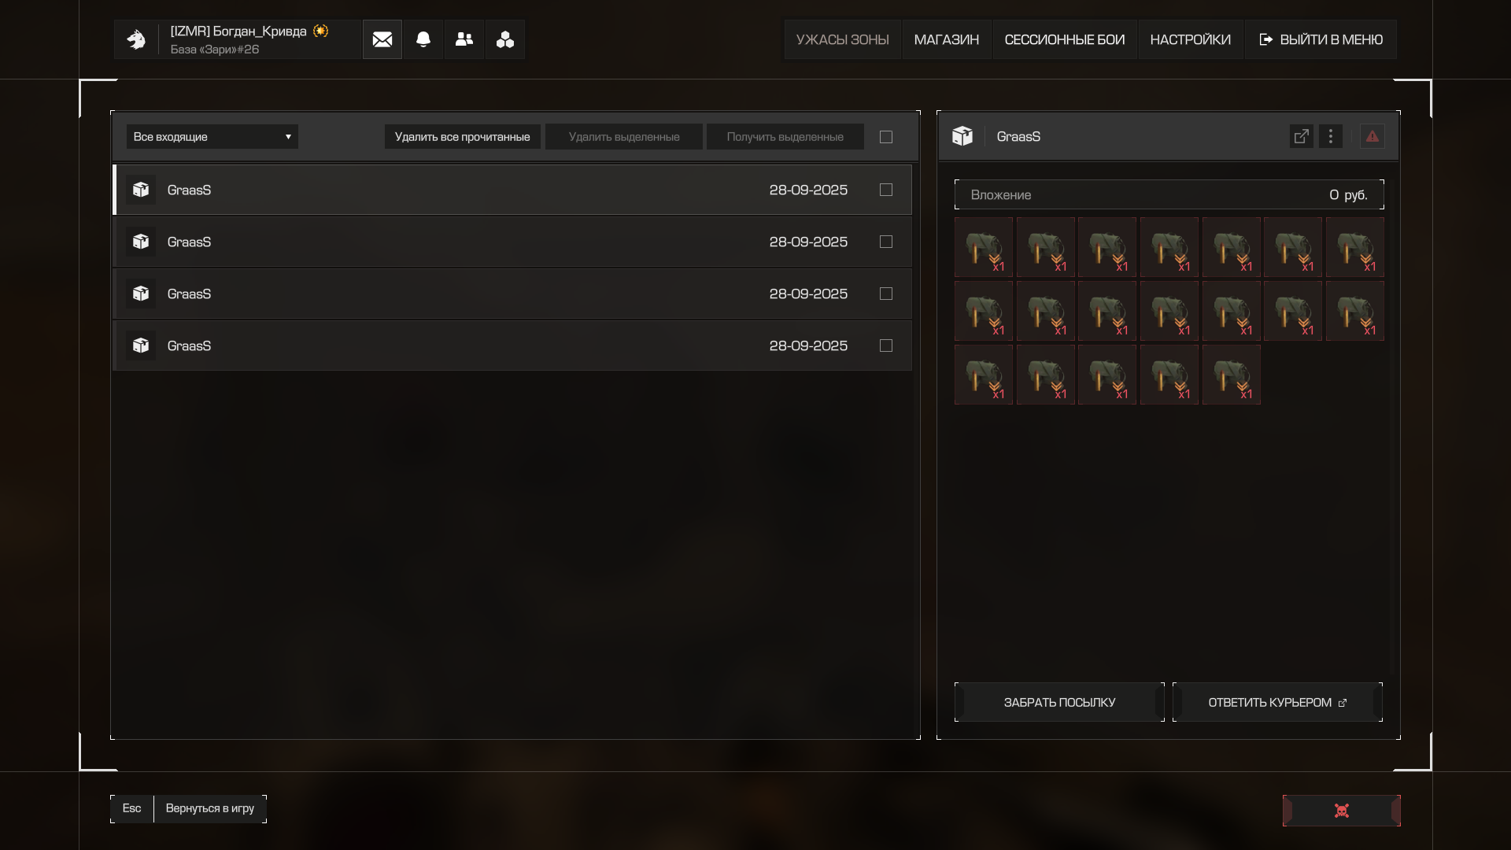Image resolution: width=1511 pixels, height=850 pixels.
Task: Open the friends list icon
Action: (x=464, y=39)
